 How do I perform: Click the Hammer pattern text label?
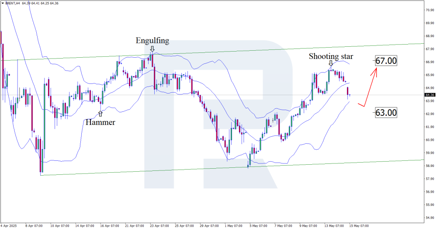coord(101,122)
